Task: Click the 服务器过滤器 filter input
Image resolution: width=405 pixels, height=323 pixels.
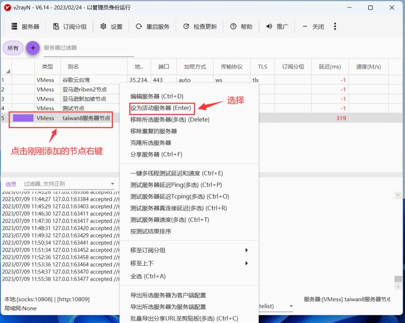Action: point(89,48)
